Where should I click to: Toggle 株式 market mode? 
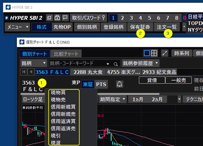42,27
